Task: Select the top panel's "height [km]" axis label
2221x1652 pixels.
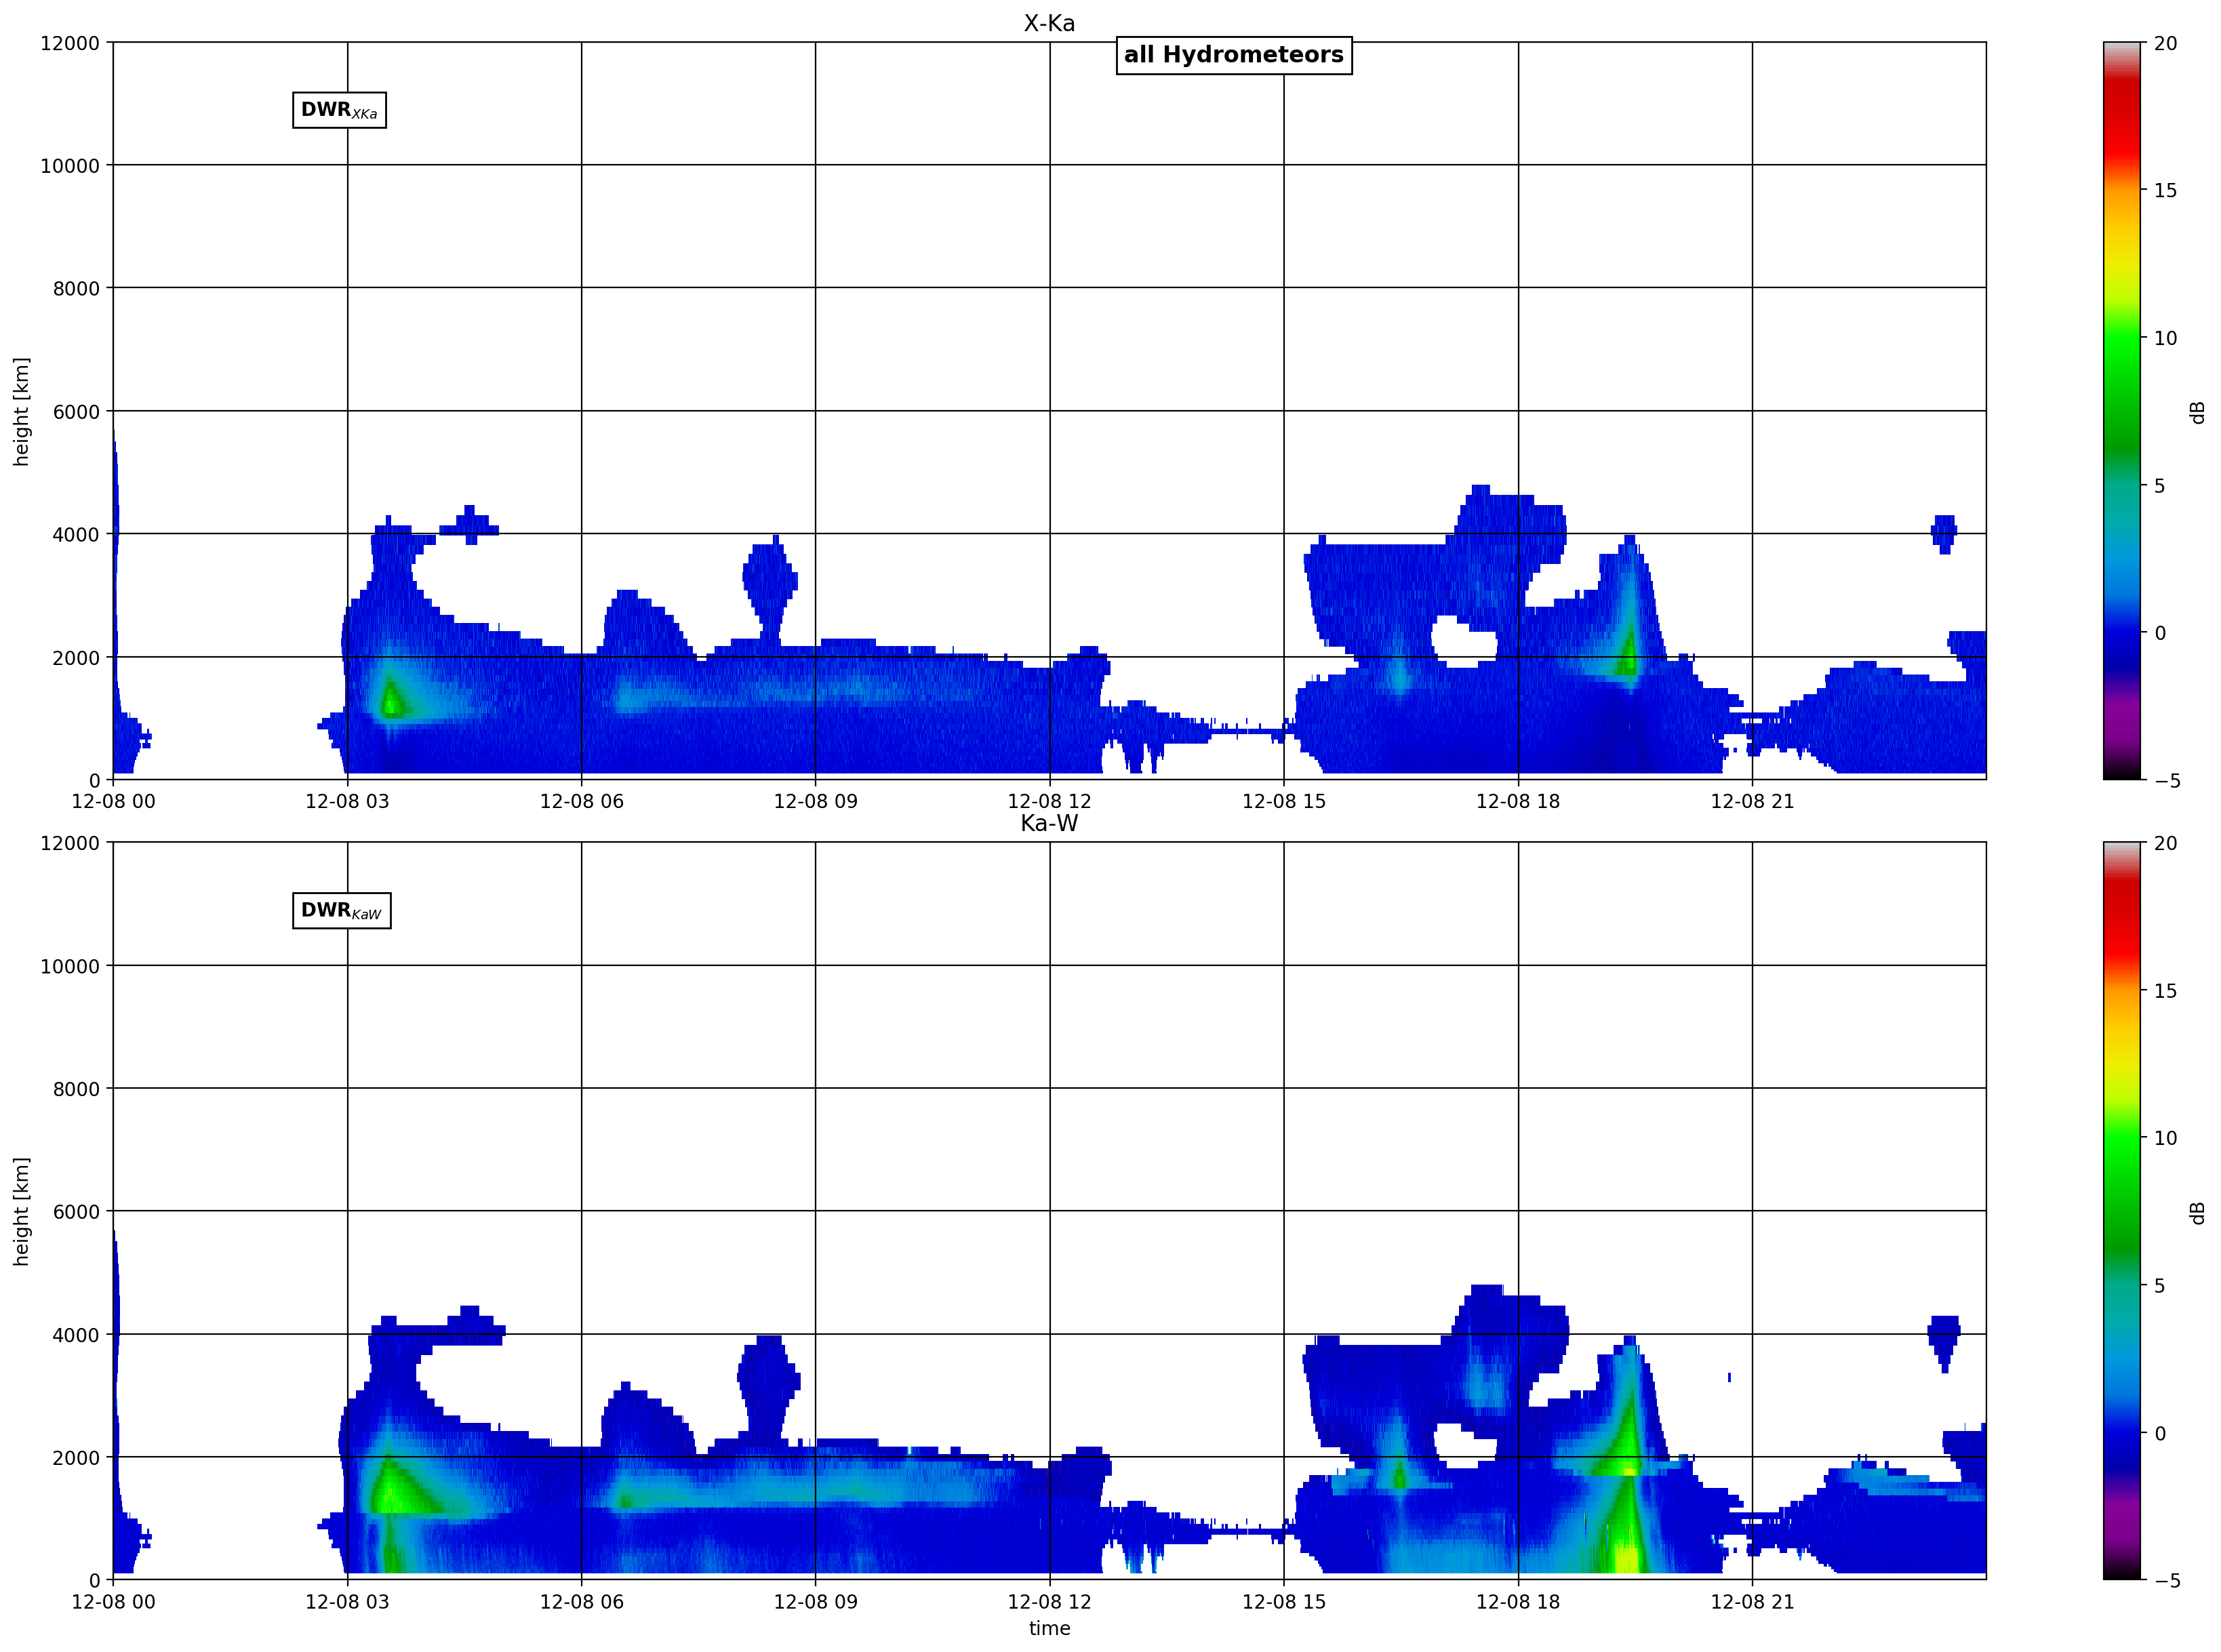Action: (x=21, y=411)
